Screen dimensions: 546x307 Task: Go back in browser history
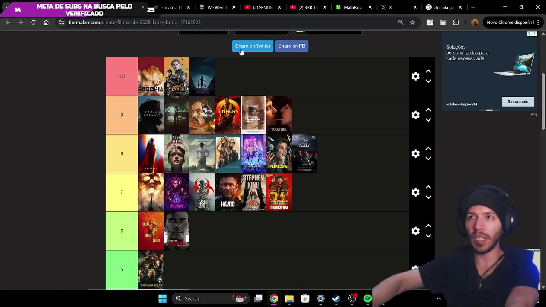click(8, 22)
